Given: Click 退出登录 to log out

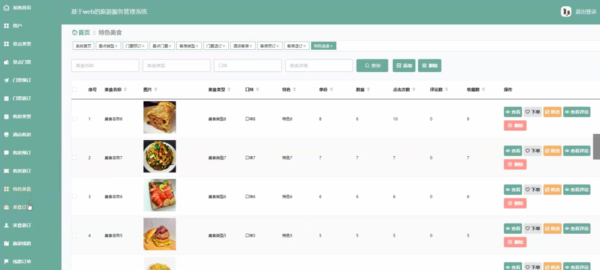Looking at the screenshot, I should tap(586, 12).
